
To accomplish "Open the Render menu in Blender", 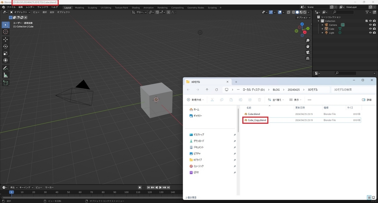I will click(x=30, y=7).
